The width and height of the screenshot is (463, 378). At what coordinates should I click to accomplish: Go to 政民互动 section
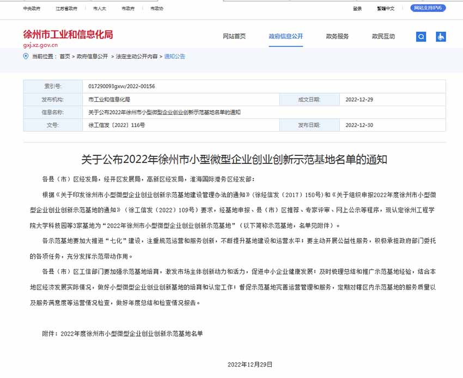point(383,36)
